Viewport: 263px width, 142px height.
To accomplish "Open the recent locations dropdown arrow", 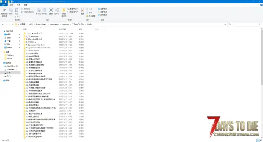I will click(10, 25).
